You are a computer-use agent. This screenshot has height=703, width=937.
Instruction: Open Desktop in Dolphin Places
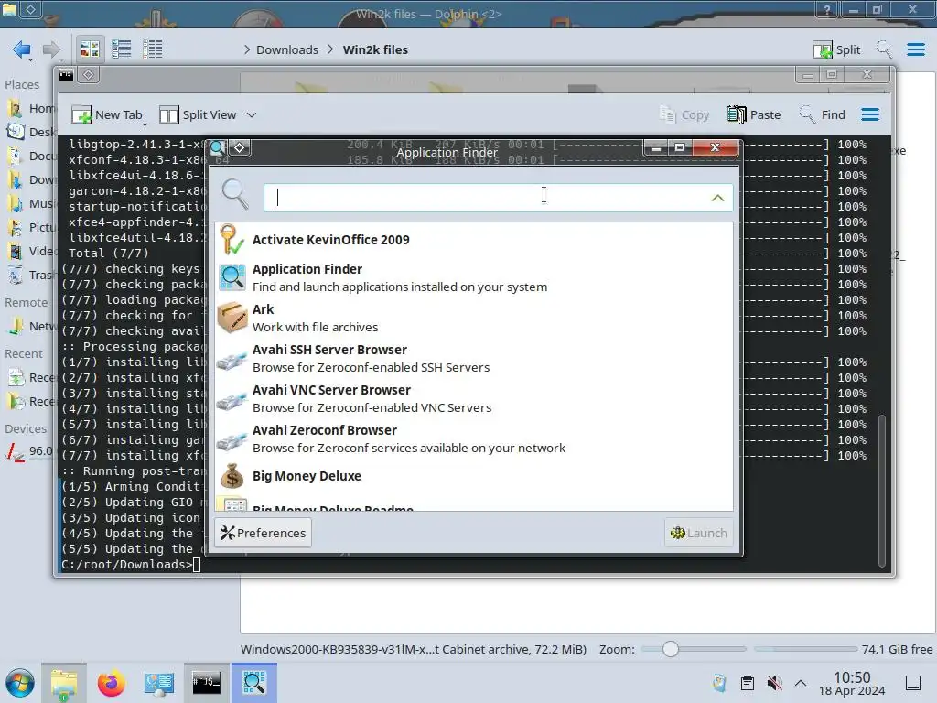30,132
